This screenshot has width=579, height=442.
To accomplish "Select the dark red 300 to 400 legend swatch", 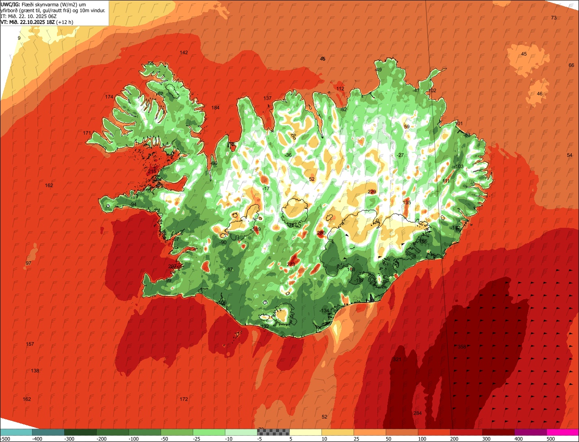I will [498, 432].
